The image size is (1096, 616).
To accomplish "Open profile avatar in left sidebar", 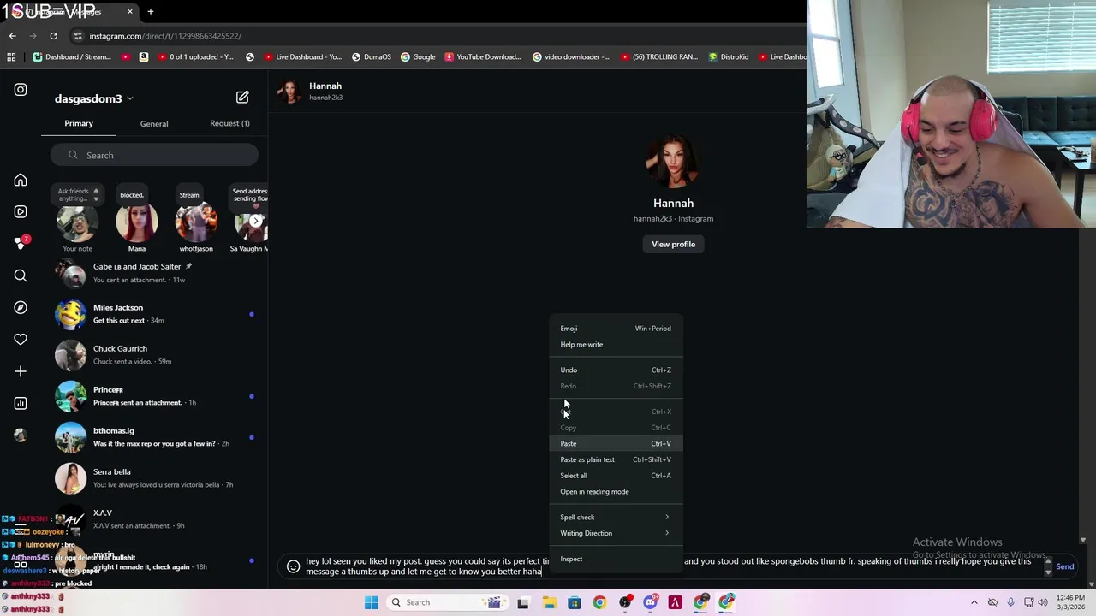I will (21, 435).
